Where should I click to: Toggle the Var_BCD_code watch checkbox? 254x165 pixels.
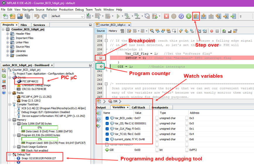(107, 118)
